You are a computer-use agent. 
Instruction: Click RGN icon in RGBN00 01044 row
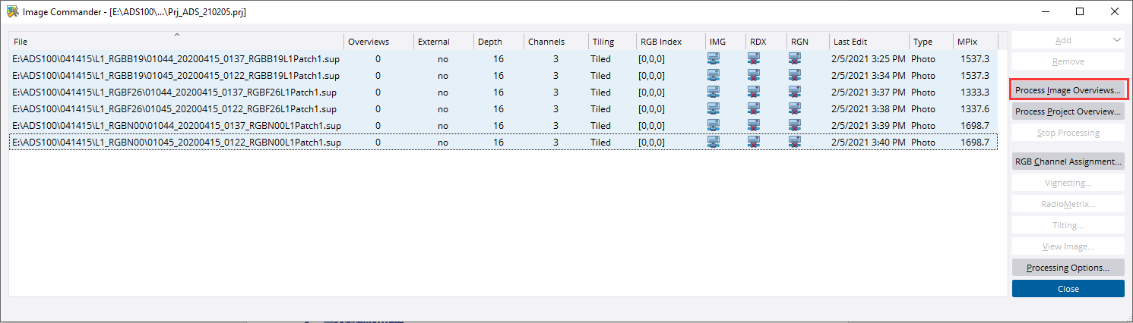(794, 126)
